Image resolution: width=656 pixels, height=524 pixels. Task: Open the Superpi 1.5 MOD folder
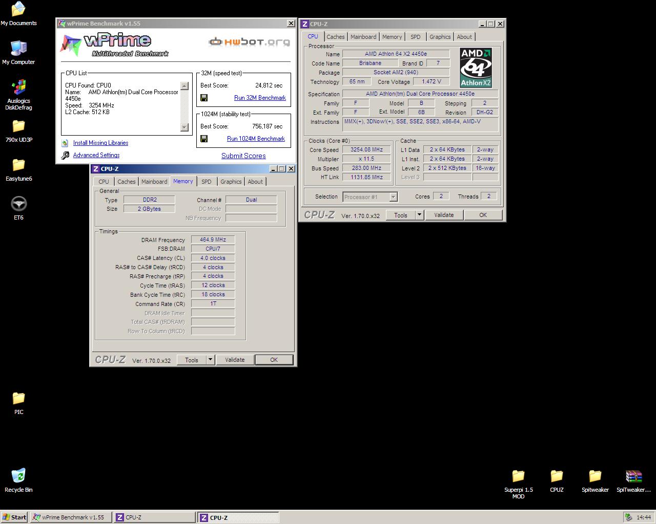518,484
